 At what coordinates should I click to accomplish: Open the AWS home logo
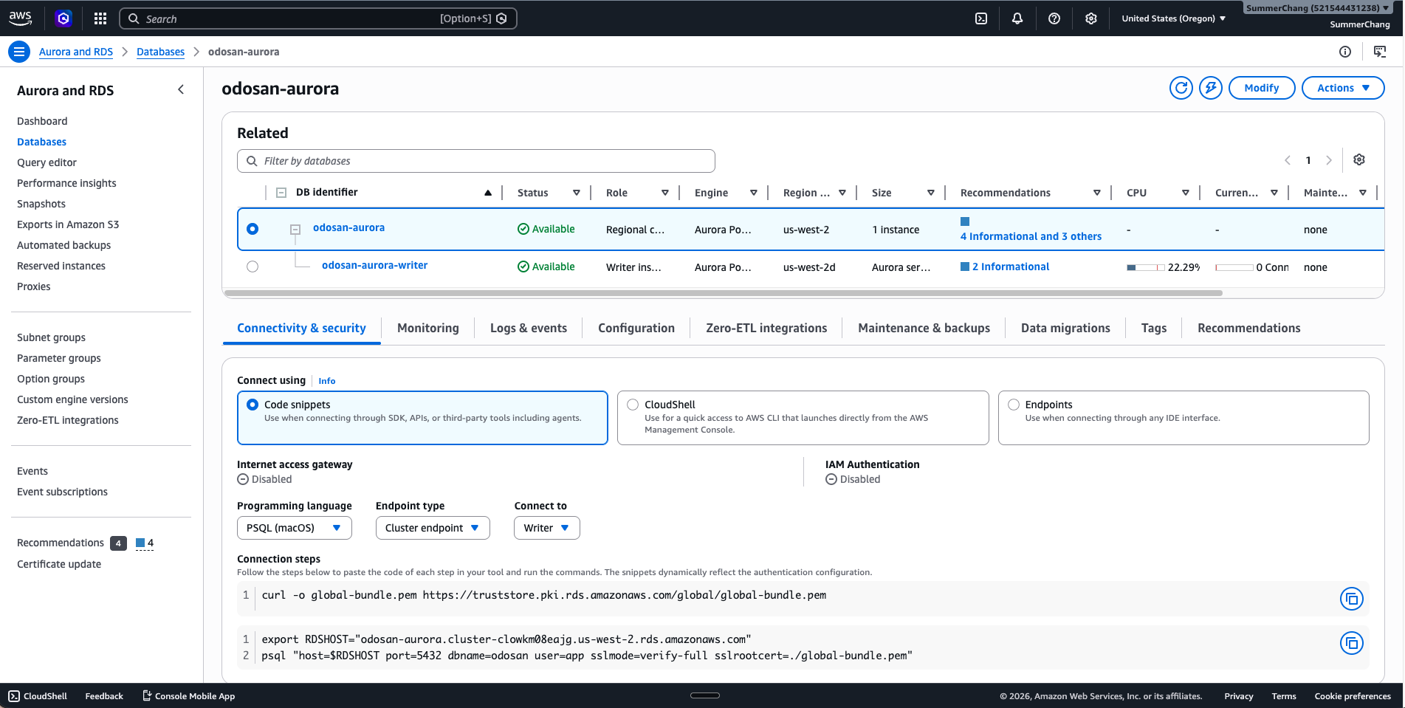pyautogui.click(x=20, y=18)
